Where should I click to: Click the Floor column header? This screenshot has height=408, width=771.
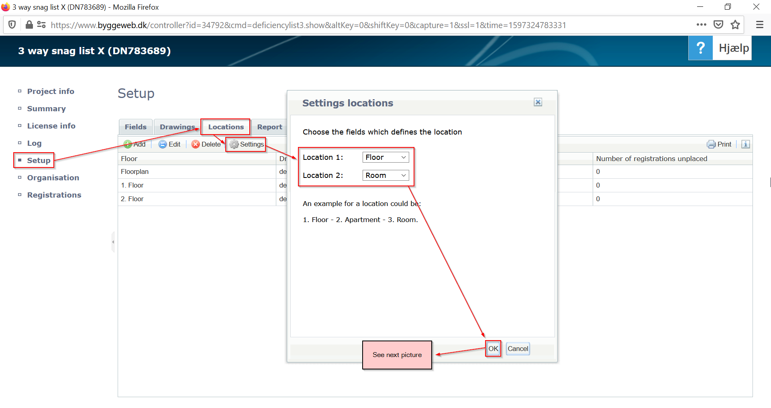coord(197,159)
